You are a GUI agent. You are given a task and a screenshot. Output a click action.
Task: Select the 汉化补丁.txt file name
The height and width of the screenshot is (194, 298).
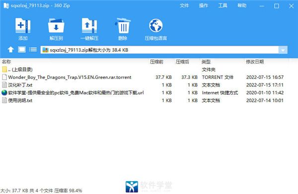click(20, 85)
